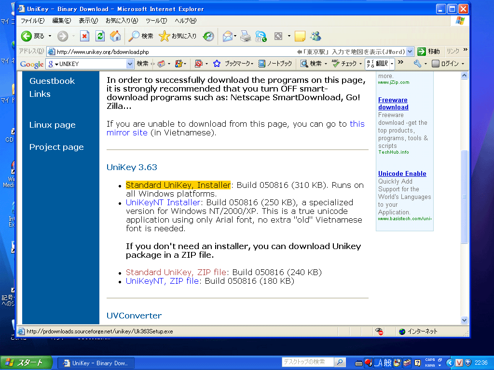Show hidden tray icons with round arrow
This screenshot has width=494, height=370.
click(450, 363)
